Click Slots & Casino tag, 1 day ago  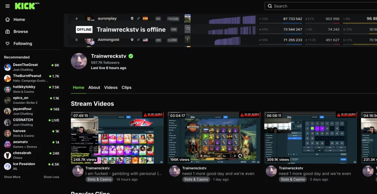196,179
